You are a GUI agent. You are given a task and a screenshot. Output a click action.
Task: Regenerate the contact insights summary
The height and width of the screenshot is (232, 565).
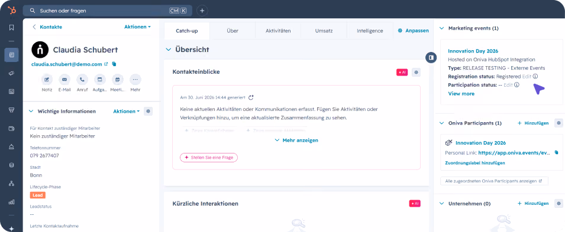251,97
